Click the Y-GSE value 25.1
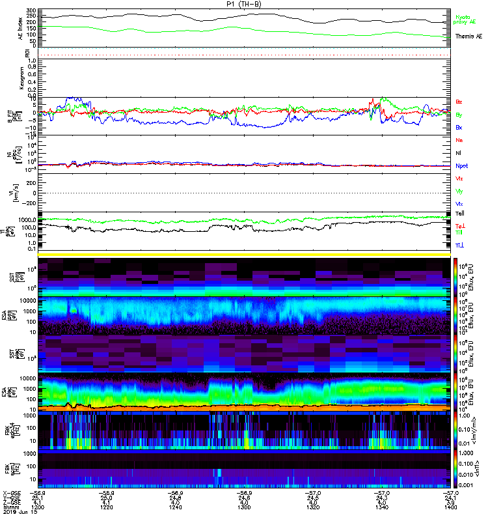This screenshot has width=488, height=521. [x=38, y=498]
